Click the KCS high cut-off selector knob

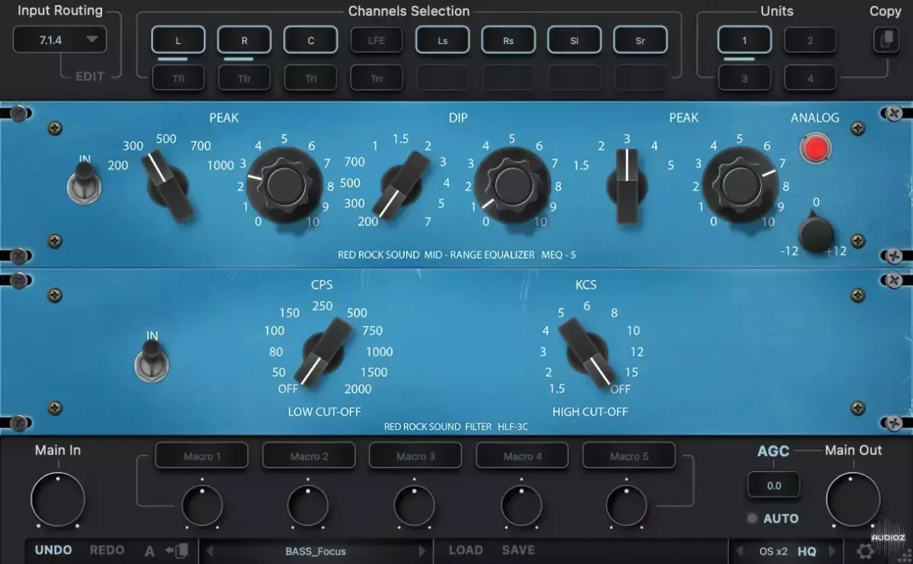pyautogui.click(x=586, y=353)
